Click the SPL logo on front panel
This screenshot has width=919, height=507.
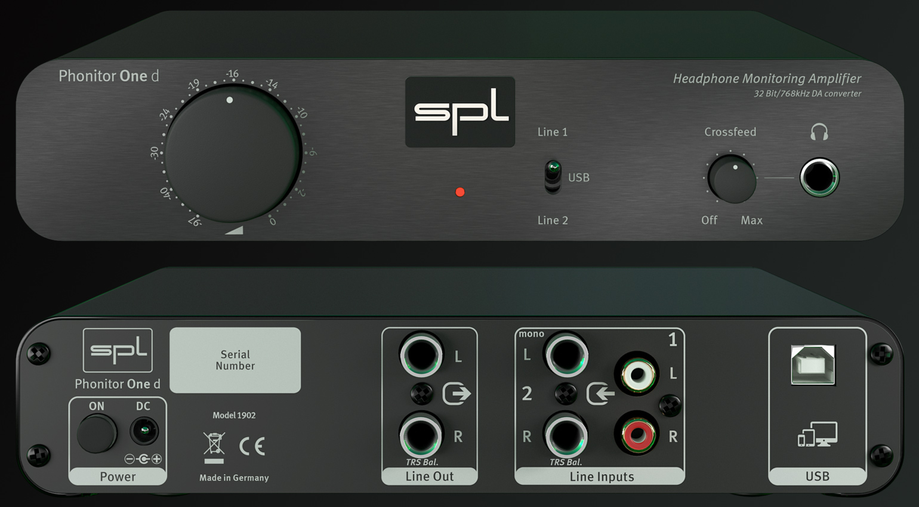(x=460, y=112)
